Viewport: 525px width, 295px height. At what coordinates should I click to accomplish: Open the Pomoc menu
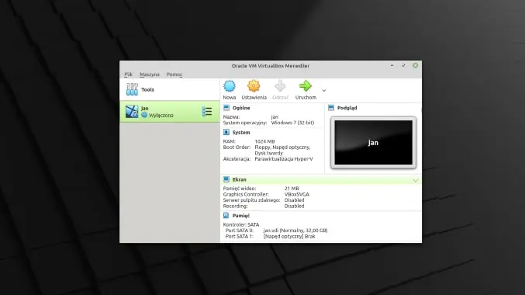174,75
